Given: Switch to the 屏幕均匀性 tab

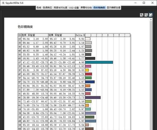Looking at the screenshot, I should 86,7.
